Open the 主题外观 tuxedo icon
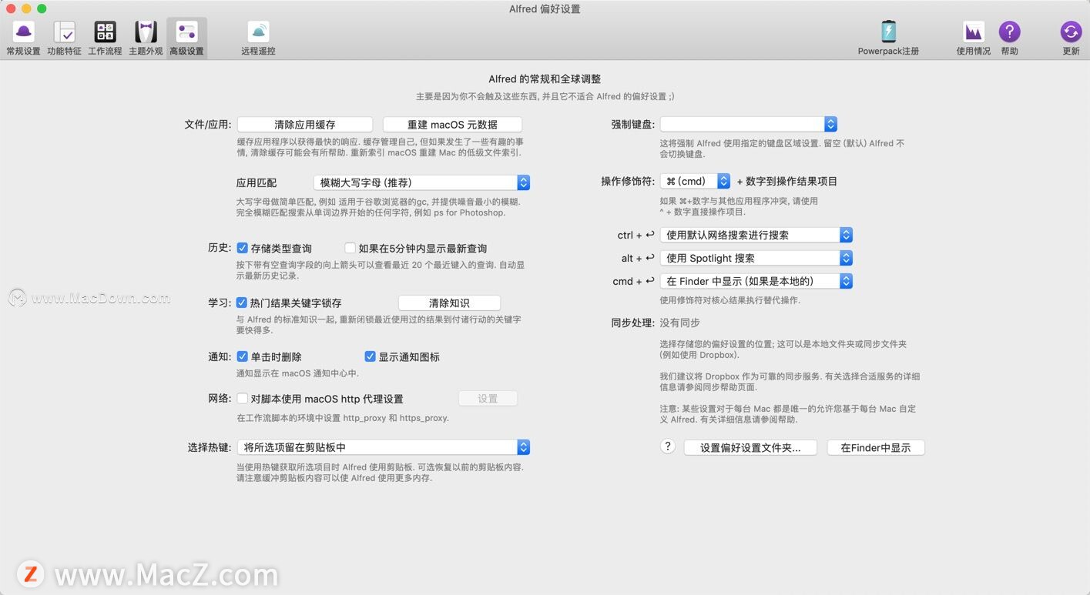 [146, 32]
